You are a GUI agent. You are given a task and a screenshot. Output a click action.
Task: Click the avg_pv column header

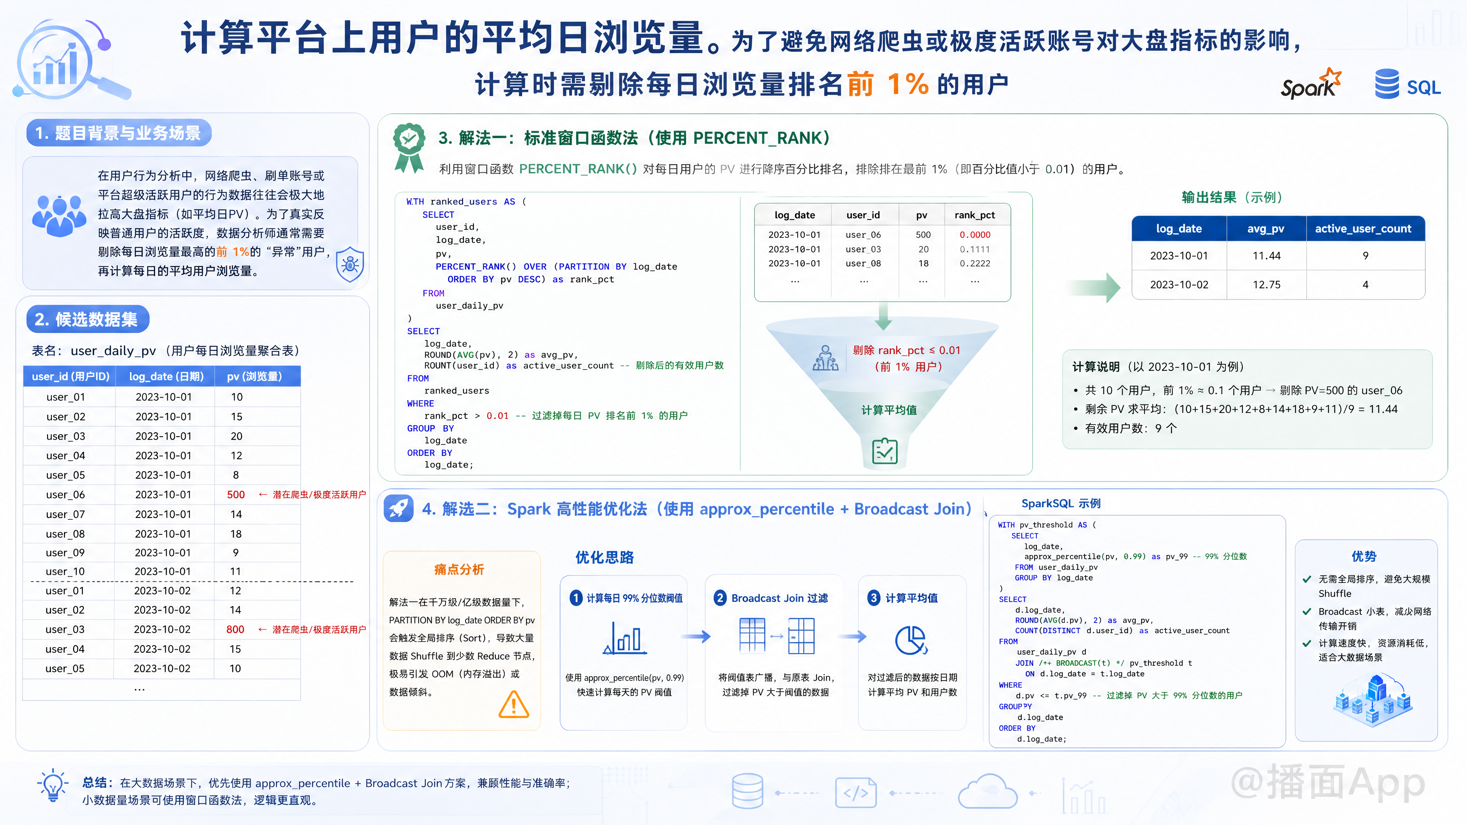1265,228
